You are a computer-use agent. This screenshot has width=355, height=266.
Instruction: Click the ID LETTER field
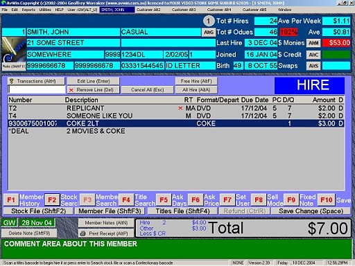coord(190,66)
